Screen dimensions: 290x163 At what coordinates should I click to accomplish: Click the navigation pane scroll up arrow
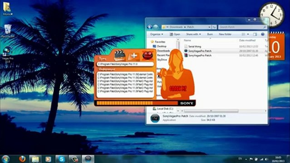click(x=178, y=40)
